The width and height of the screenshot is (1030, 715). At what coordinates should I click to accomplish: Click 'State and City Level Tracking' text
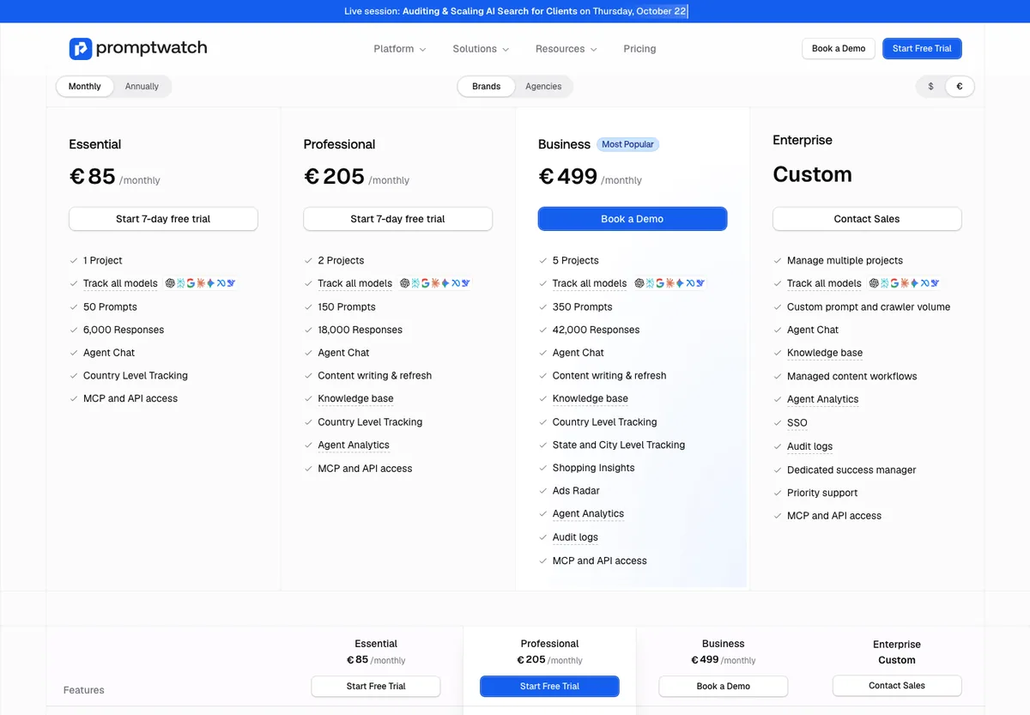point(619,445)
